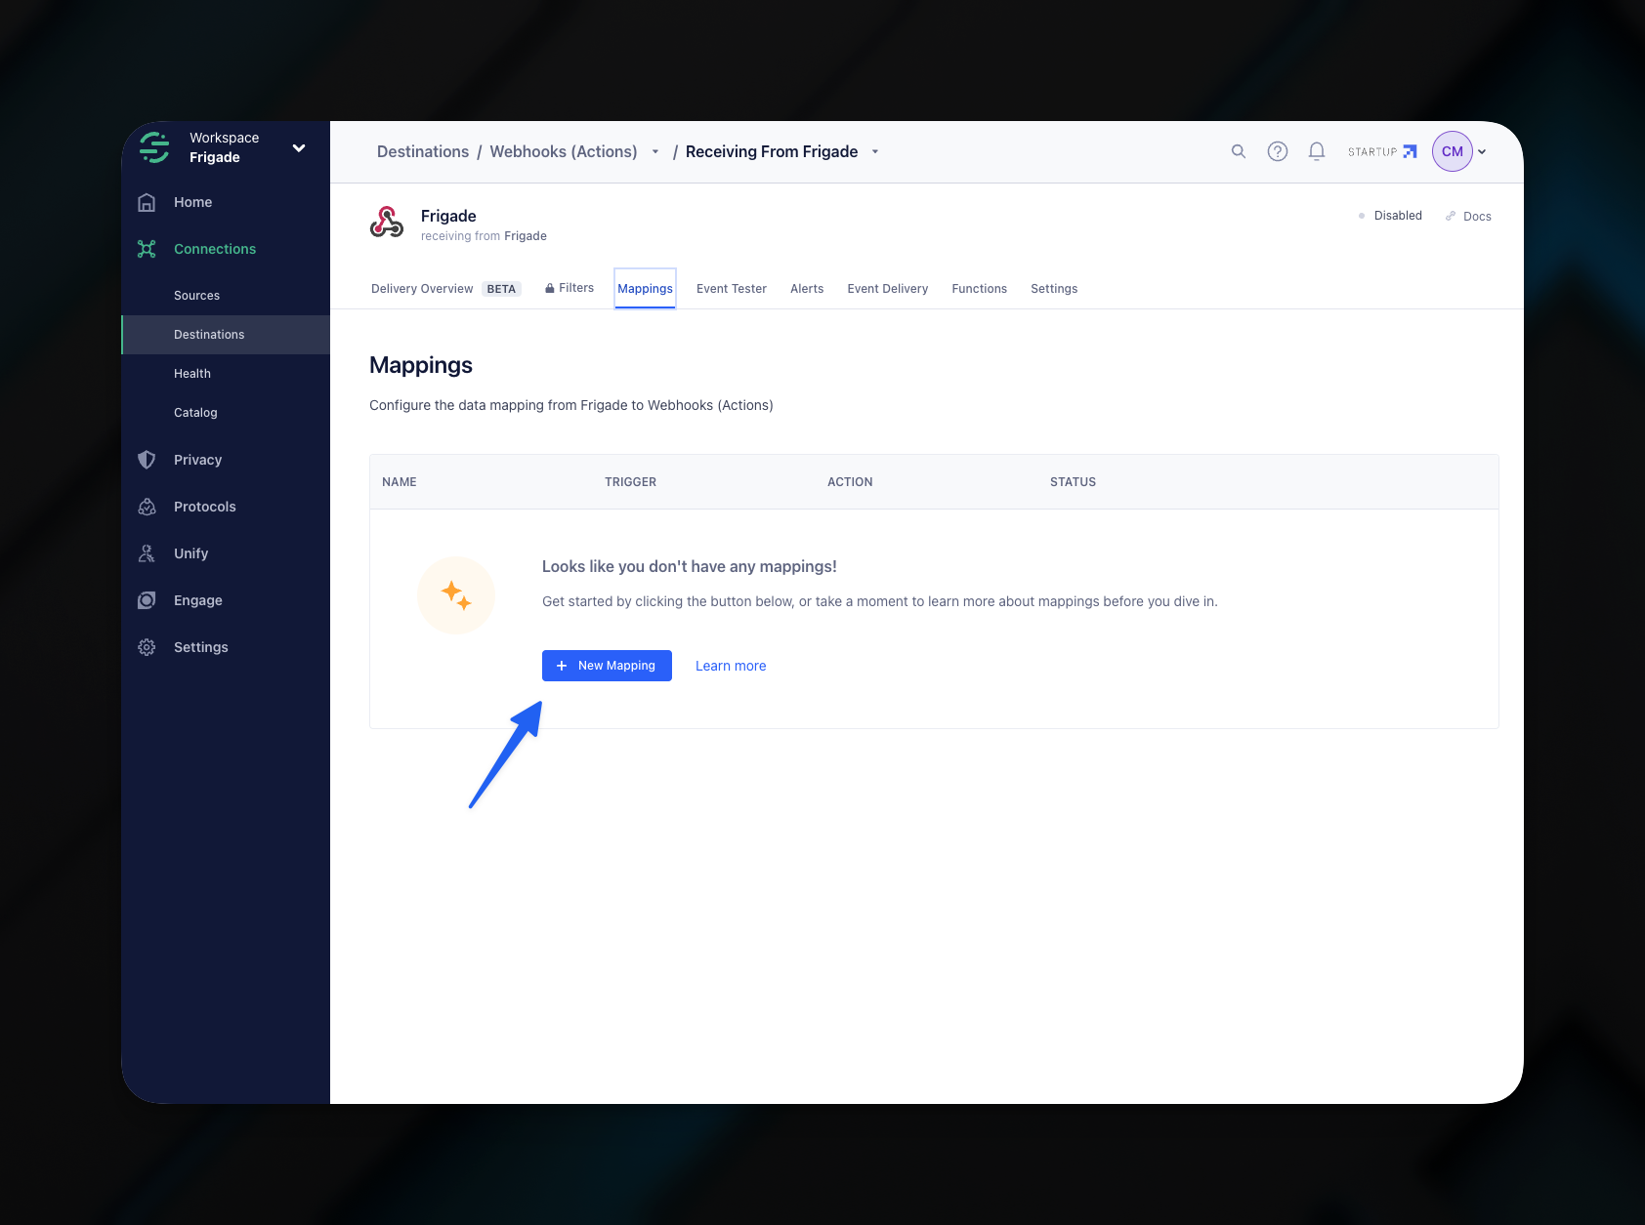
Task: Click the Frigade webhook logo icon
Action: point(387,223)
